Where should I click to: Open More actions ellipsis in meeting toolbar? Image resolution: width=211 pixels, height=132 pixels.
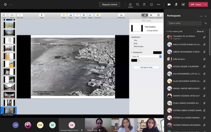[x=159, y=4]
